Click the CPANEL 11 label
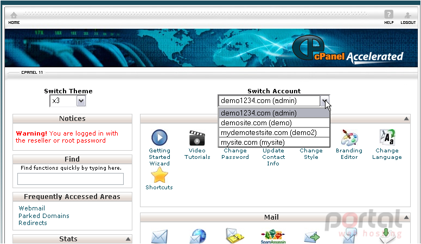 click(x=32, y=73)
